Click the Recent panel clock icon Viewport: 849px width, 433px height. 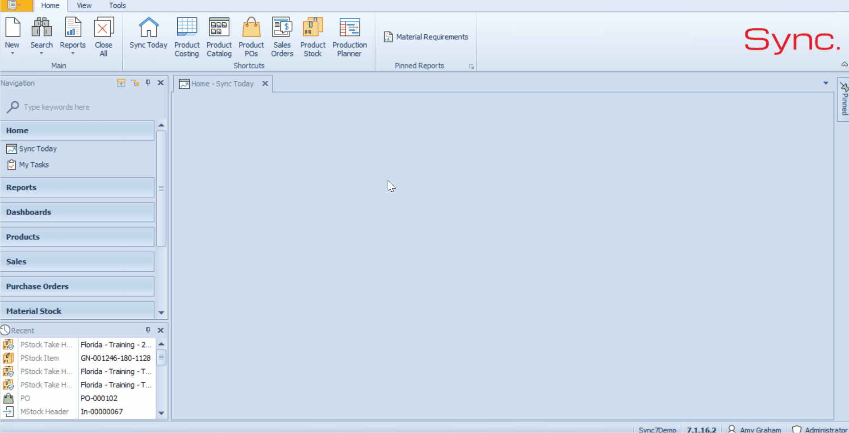pos(5,330)
